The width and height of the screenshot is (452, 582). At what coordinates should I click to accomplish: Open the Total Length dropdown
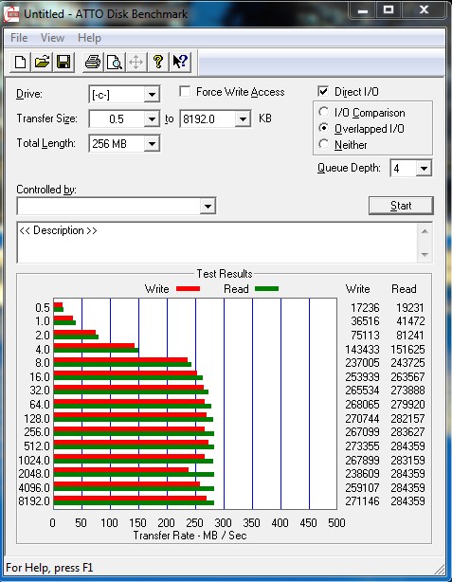point(152,143)
